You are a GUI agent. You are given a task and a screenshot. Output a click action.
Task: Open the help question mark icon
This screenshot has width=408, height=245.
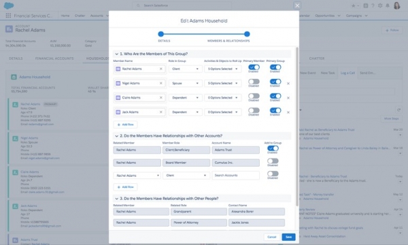(x=373, y=5)
